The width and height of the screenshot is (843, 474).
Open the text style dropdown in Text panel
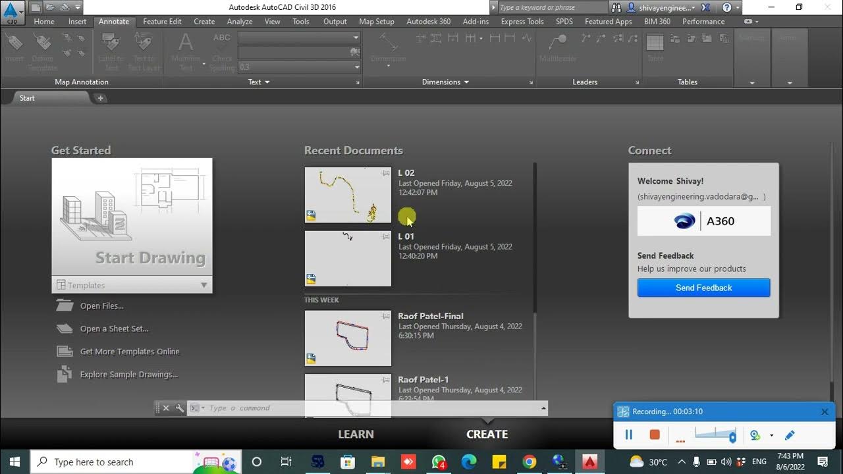pyautogui.click(x=356, y=38)
